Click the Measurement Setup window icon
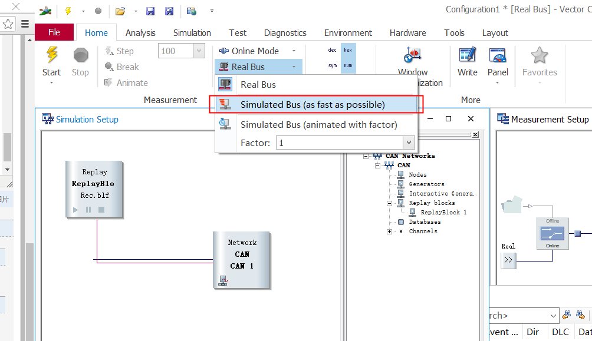Screen dimensions: 592x341 pos(503,119)
